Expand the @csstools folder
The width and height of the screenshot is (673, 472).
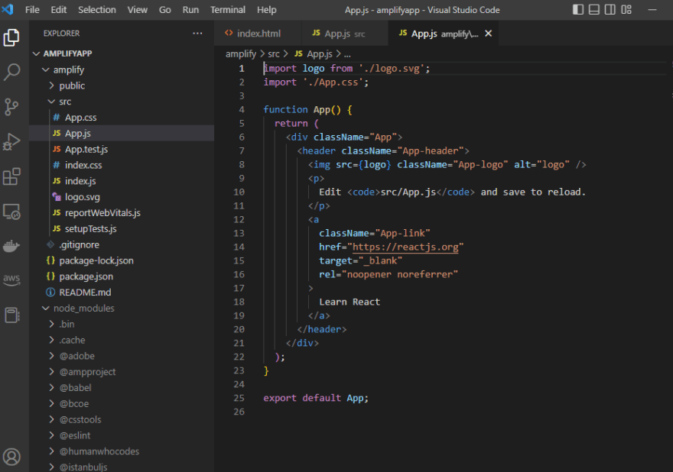point(122,419)
